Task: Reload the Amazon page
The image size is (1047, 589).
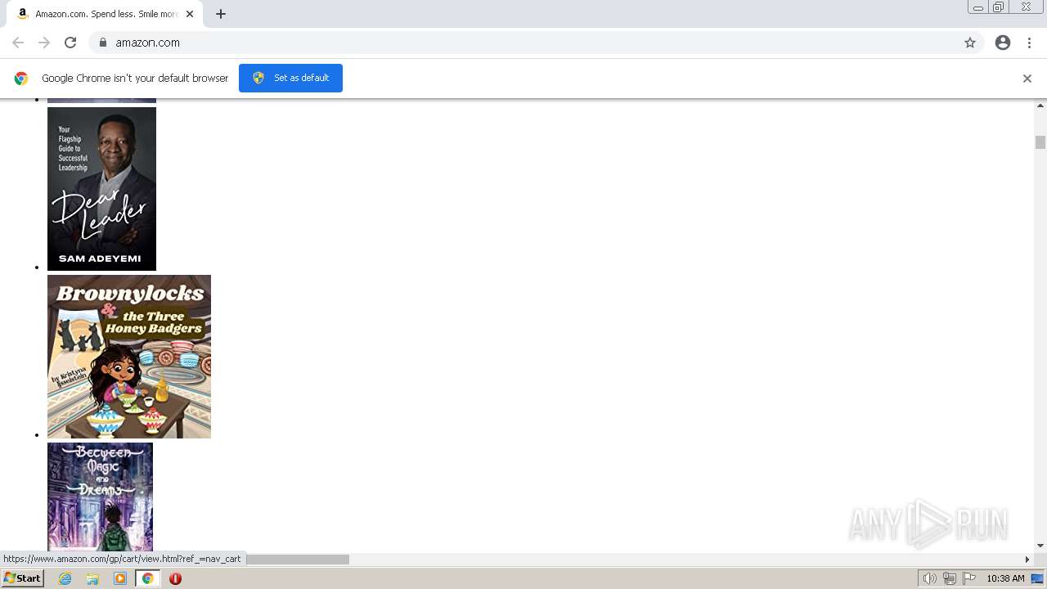Action: tap(70, 43)
